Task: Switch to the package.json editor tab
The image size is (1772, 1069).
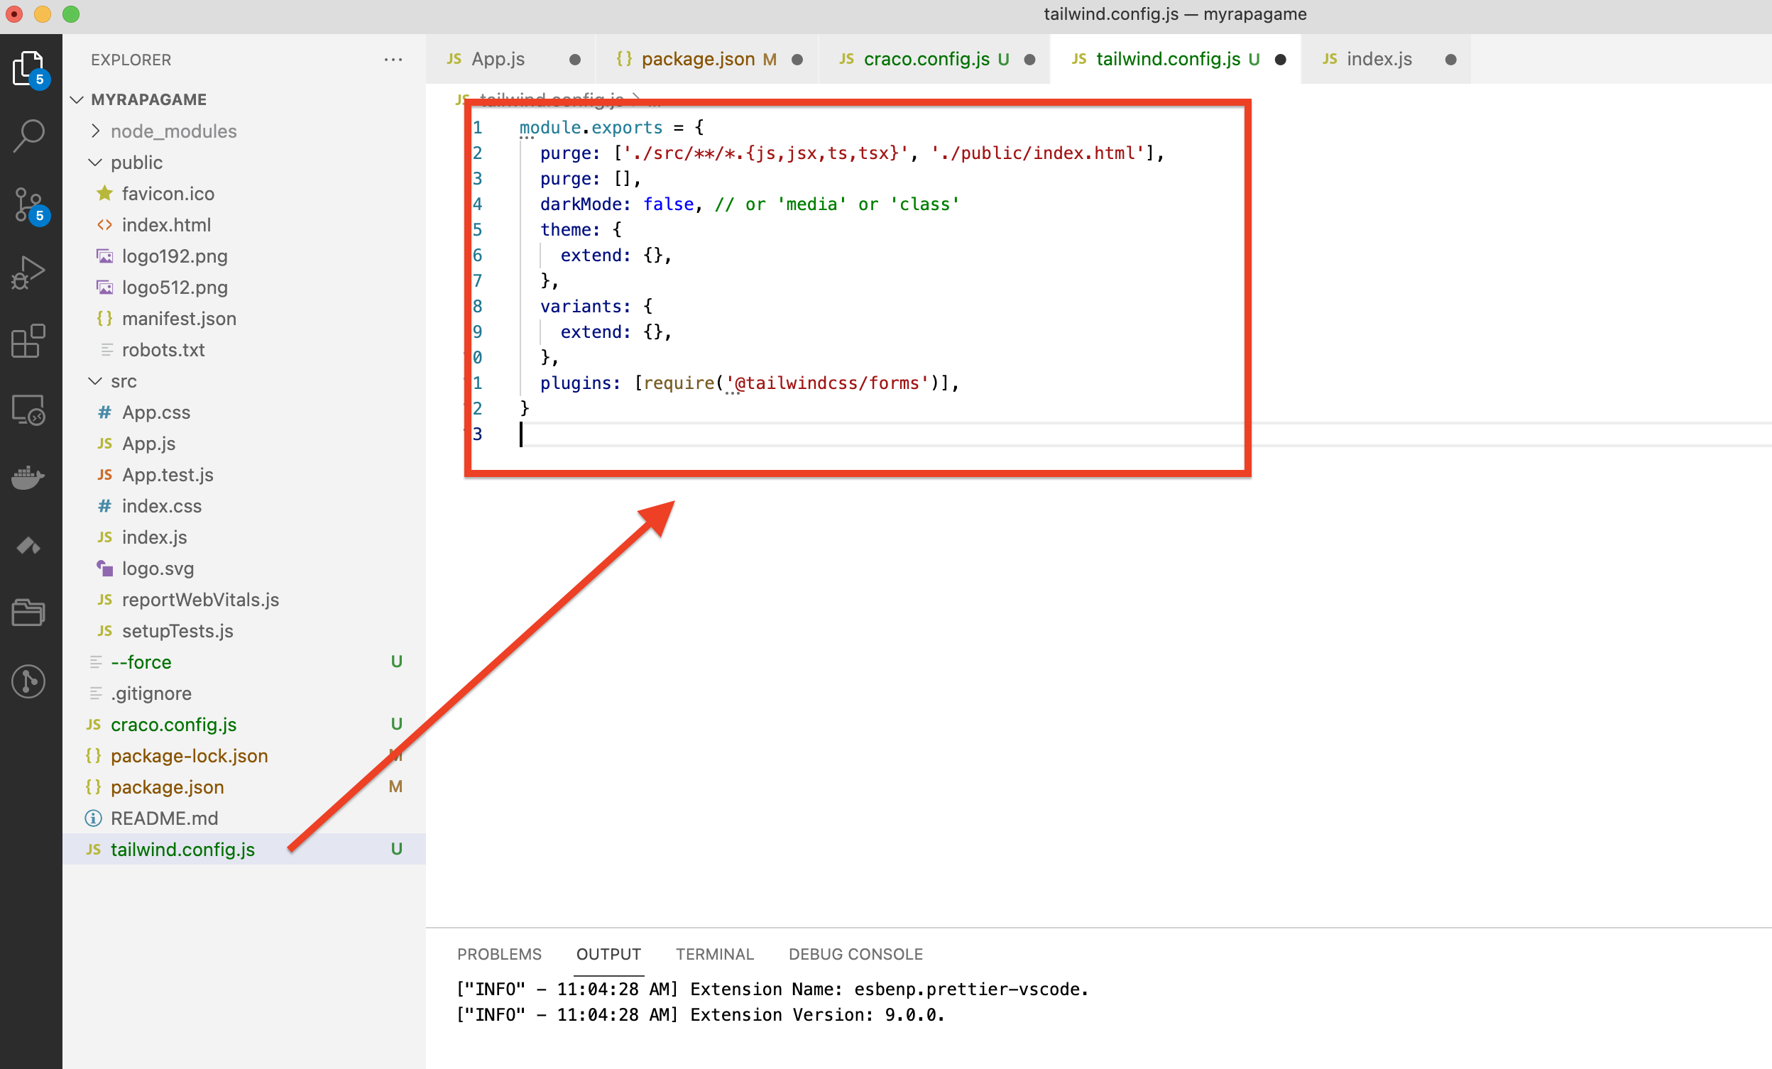Action: [x=698, y=59]
